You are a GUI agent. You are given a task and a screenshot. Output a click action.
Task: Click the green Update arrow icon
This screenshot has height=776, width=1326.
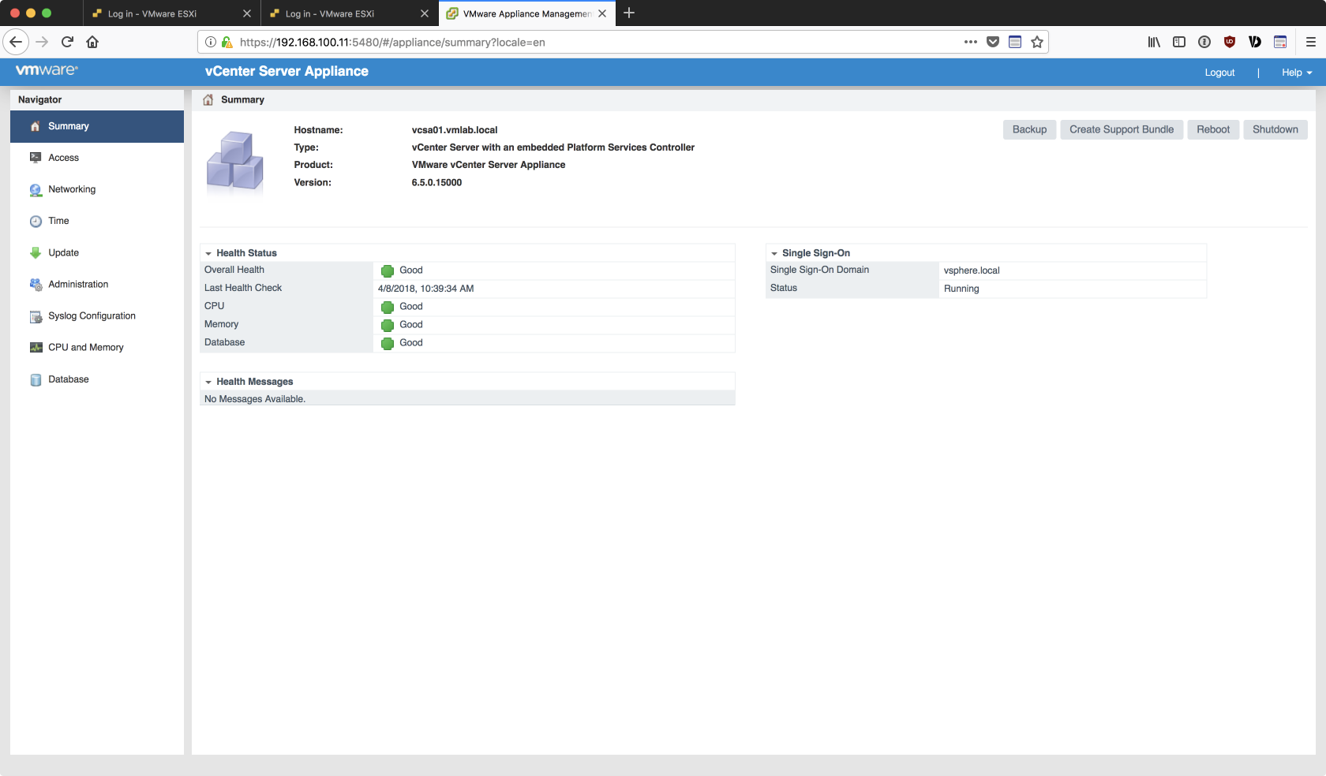point(36,253)
